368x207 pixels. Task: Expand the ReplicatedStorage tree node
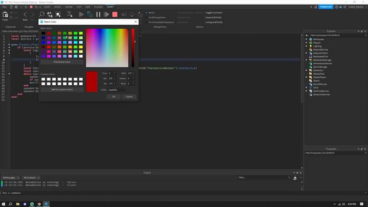click(306, 60)
